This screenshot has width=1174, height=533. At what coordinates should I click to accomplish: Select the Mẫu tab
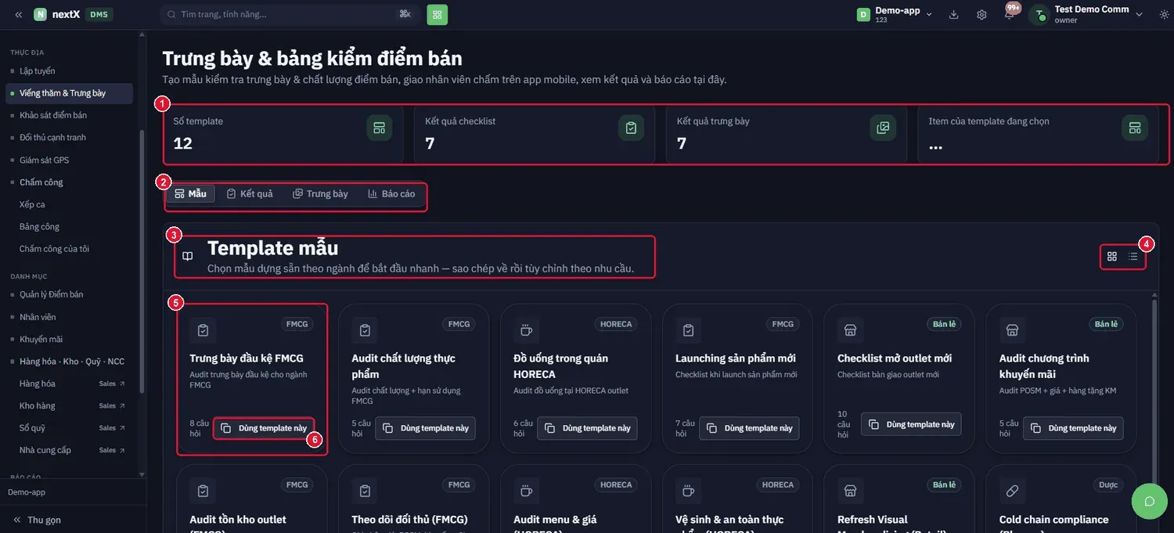pyautogui.click(x=190, y=193)
